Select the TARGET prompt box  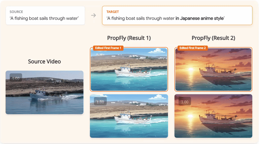(177, 15)
